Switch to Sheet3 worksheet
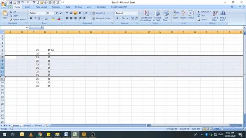This screenshot has width=246, height=138. tap(38, 125)
